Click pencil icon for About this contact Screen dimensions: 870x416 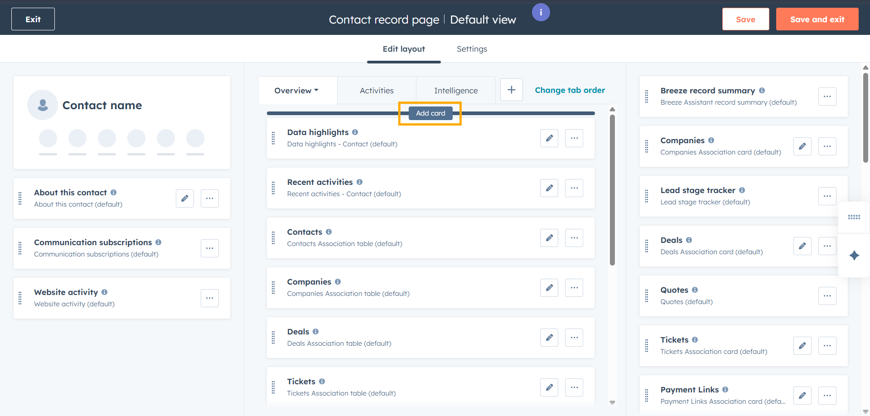184,198
